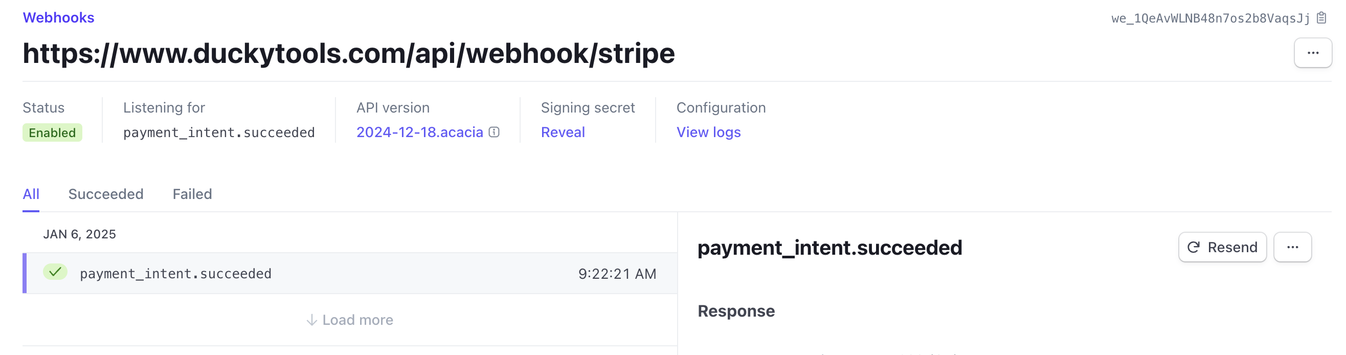Go back to the Webhooks breadcrumb

(x=58, y=18)
